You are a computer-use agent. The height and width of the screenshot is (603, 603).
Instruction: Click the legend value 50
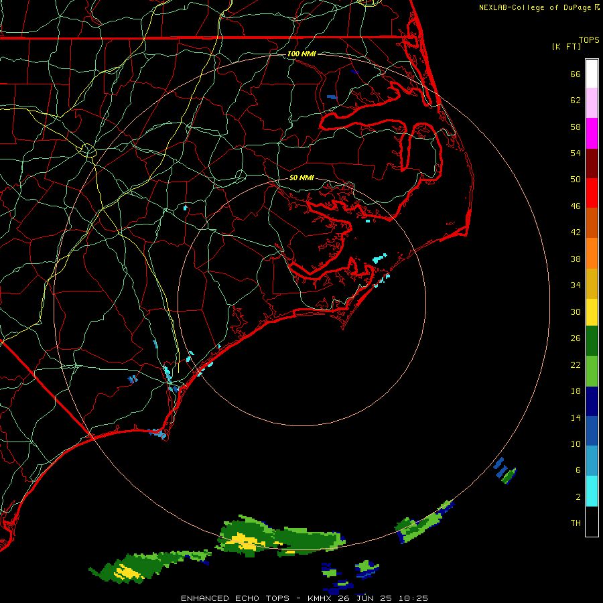(576, 179)
